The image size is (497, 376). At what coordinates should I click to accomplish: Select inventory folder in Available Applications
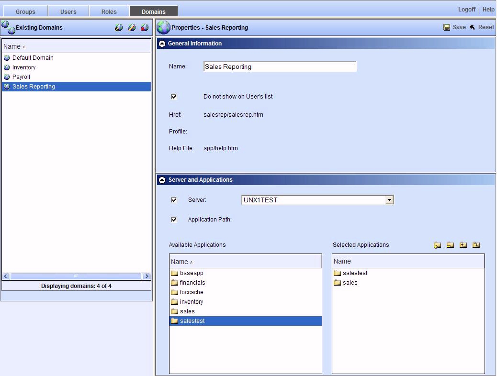(x=246, y=301)
